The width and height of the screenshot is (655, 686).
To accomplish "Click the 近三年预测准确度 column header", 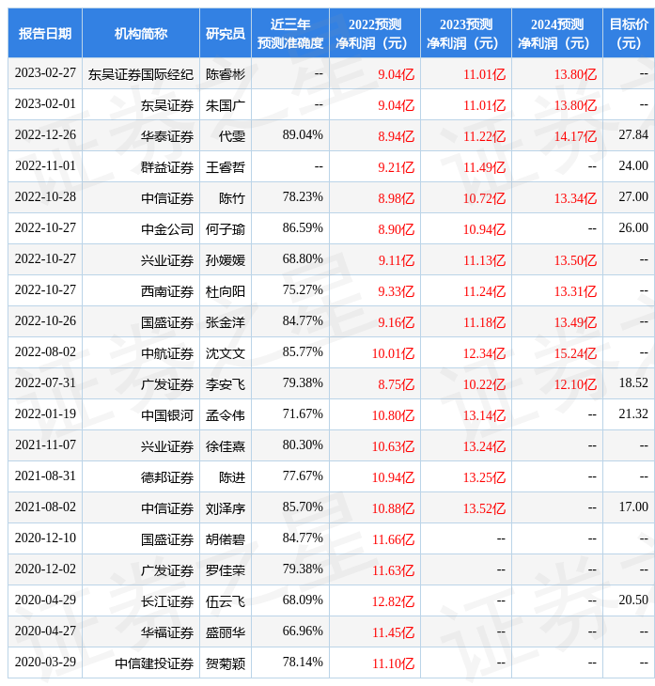I will tap(290, 33).
